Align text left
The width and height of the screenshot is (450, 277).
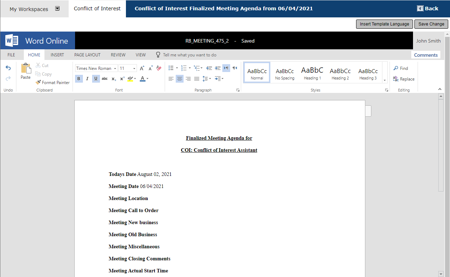171,79
